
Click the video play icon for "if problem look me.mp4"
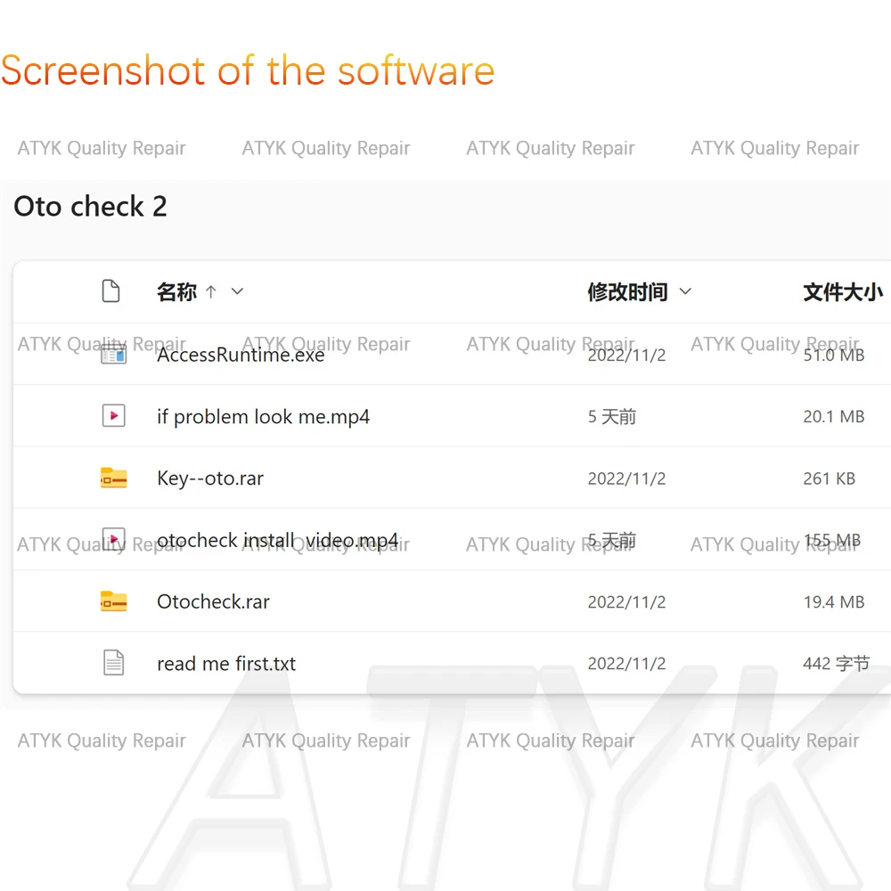click(x=113, y=415)
